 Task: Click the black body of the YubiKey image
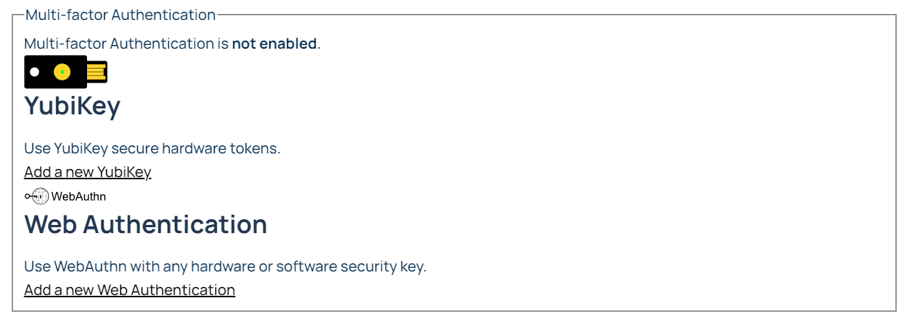[x=47, y=81]
